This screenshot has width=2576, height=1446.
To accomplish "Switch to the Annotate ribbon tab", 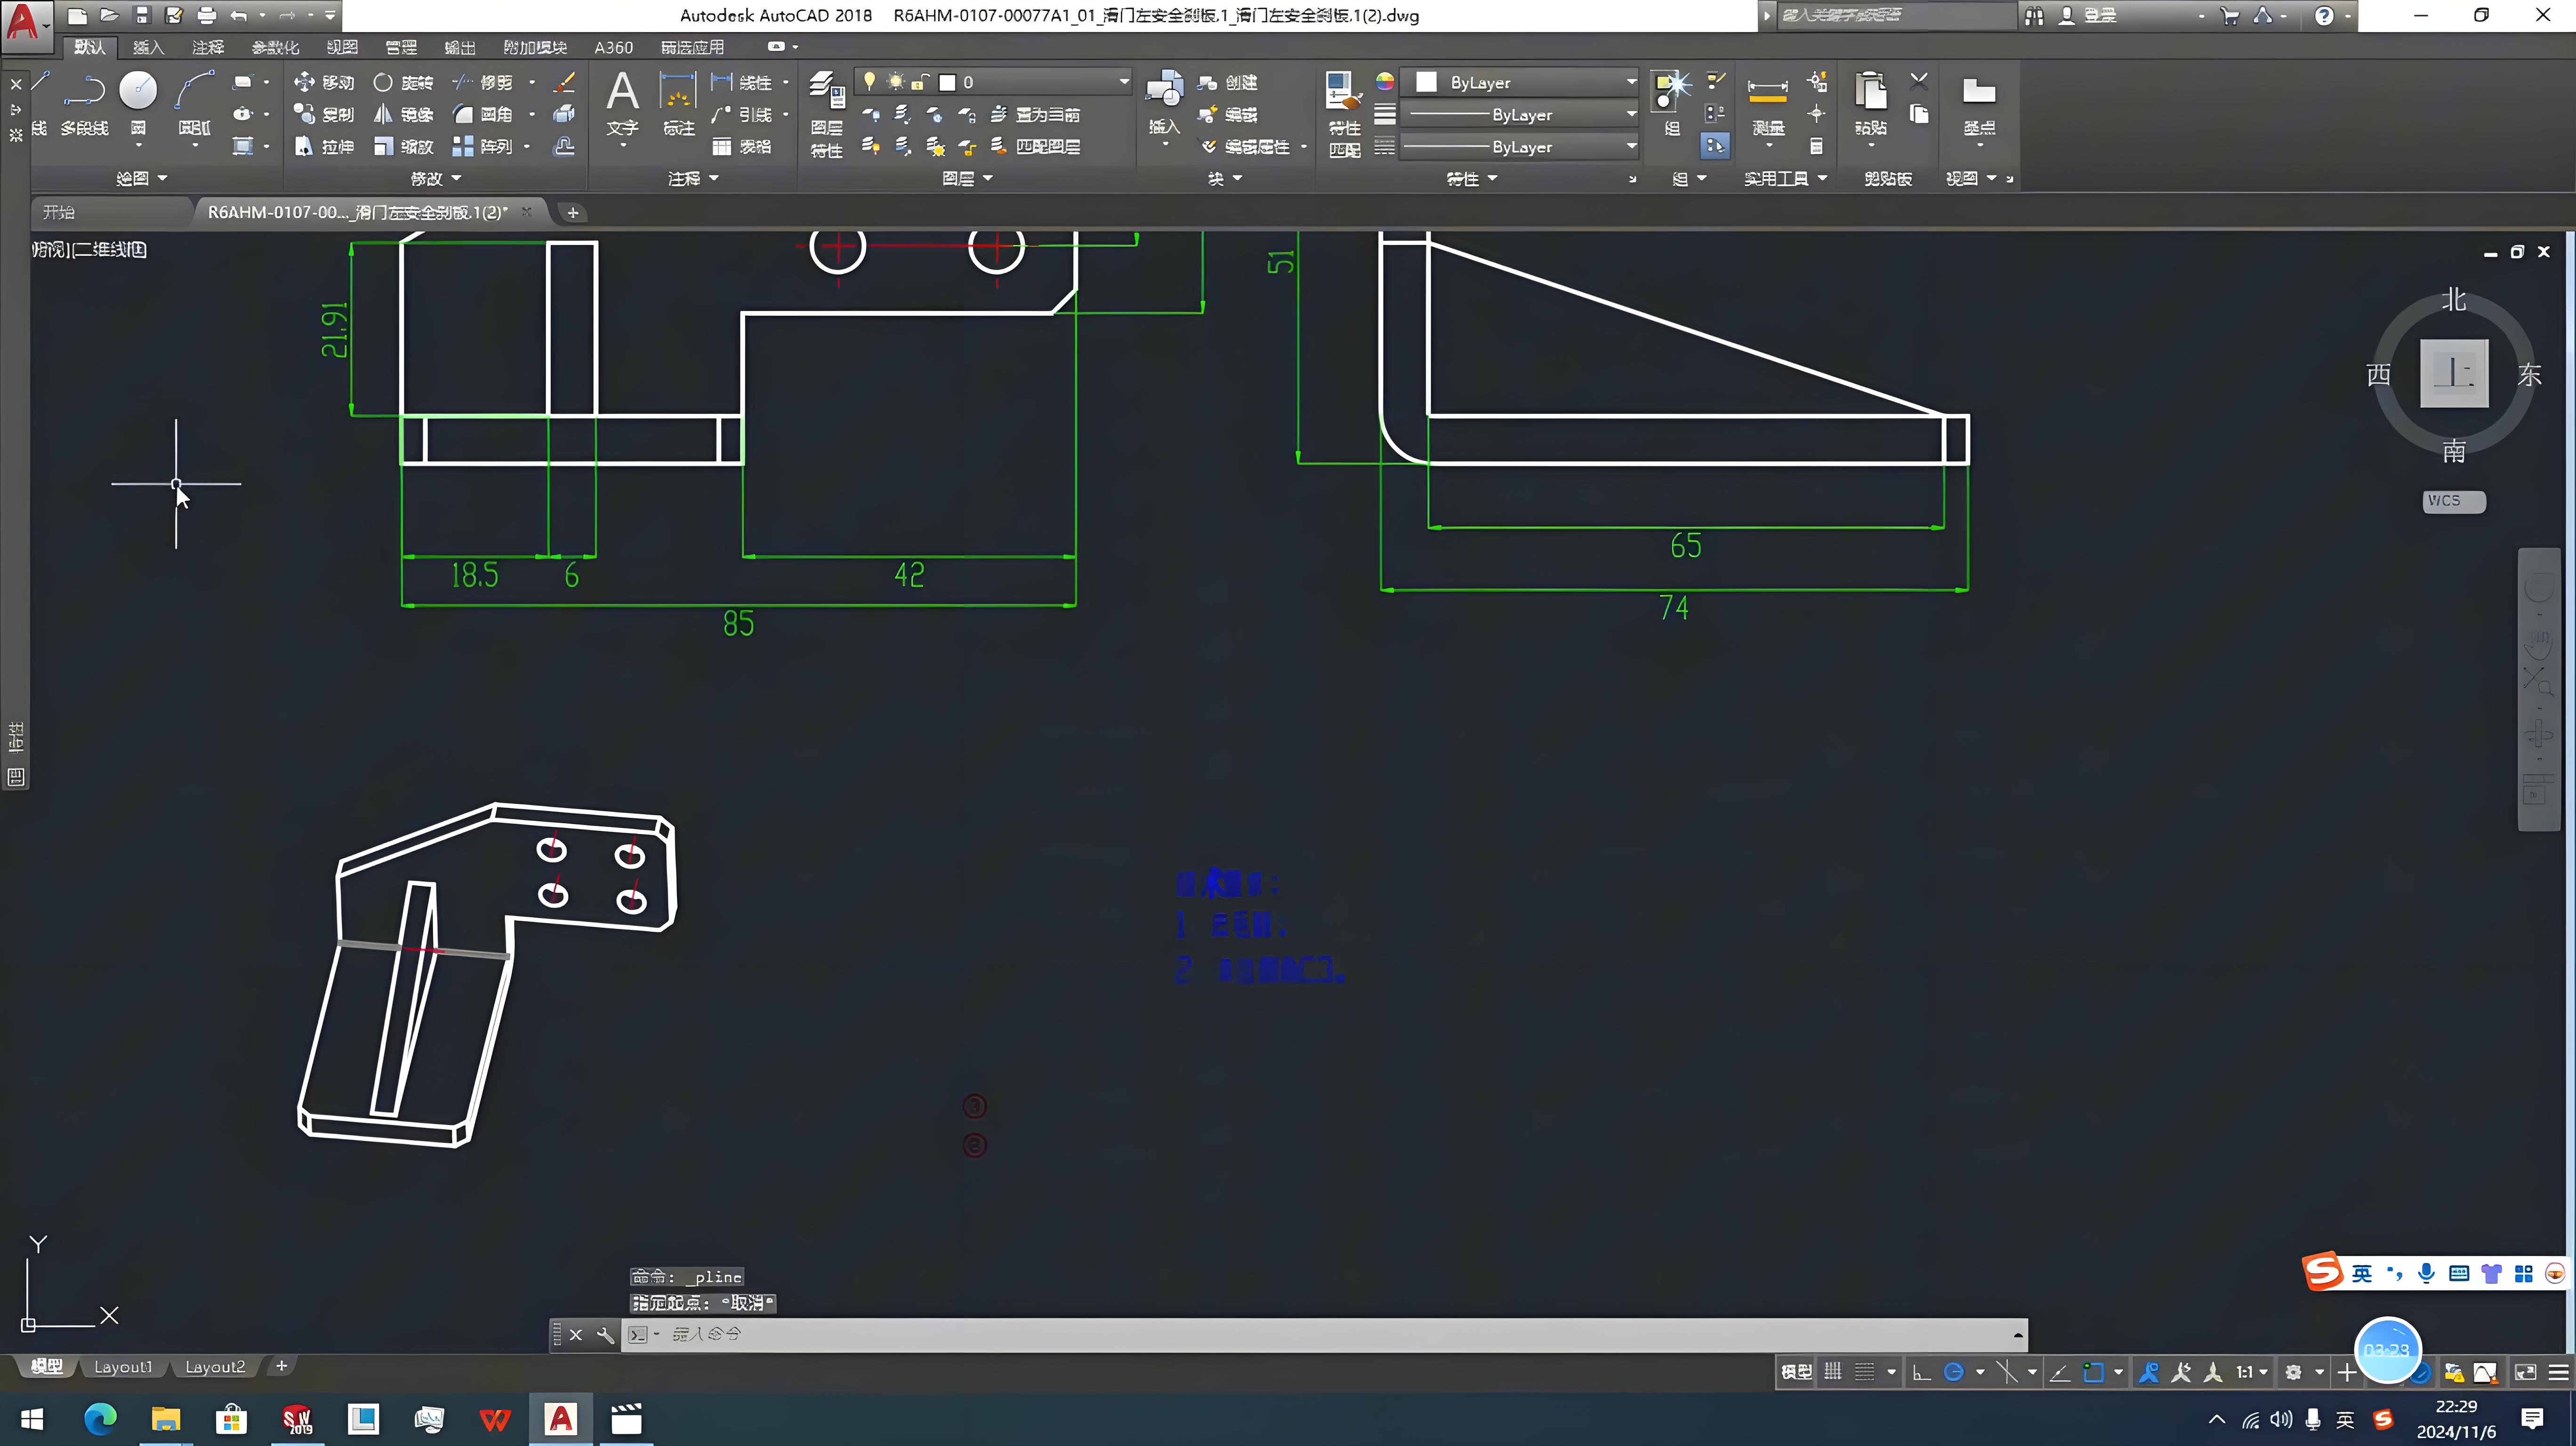I will pyautogui.click(x=208, y=47).
